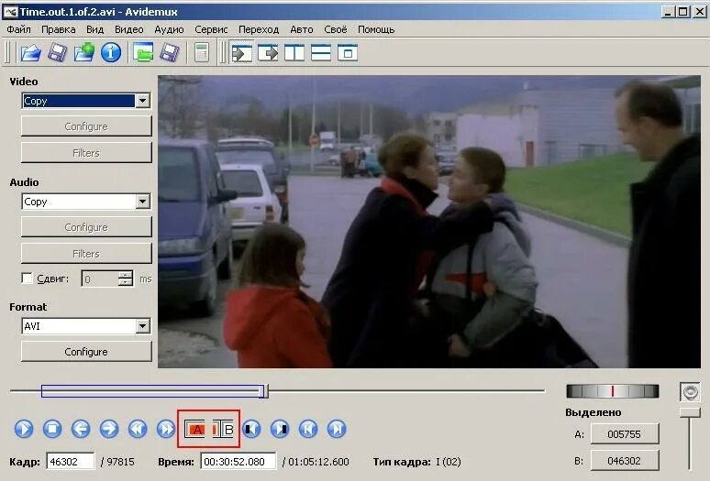
Task: Set selection start marker A
Action: click(x=195, y=429)
